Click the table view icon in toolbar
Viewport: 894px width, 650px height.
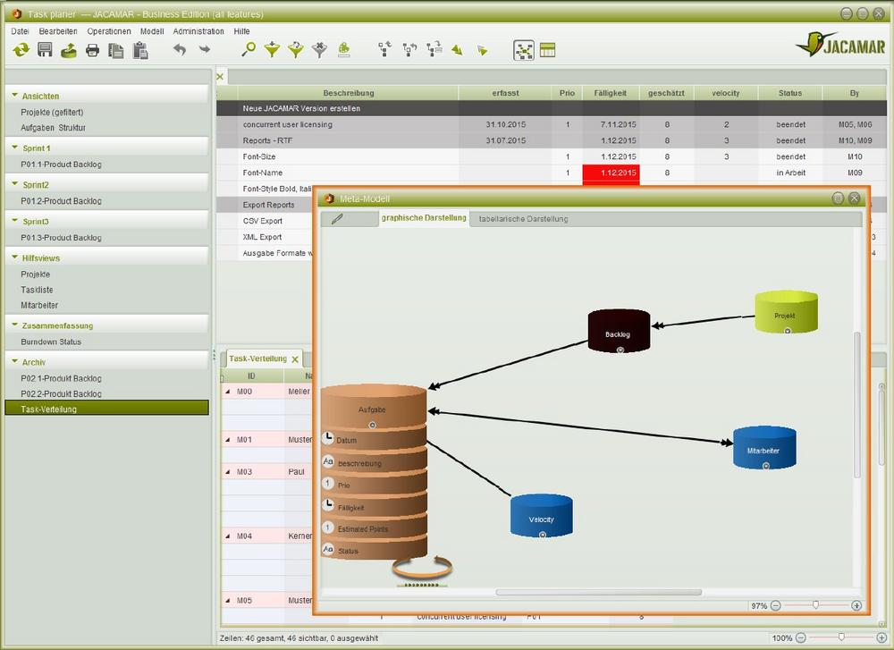click(547, 50)
